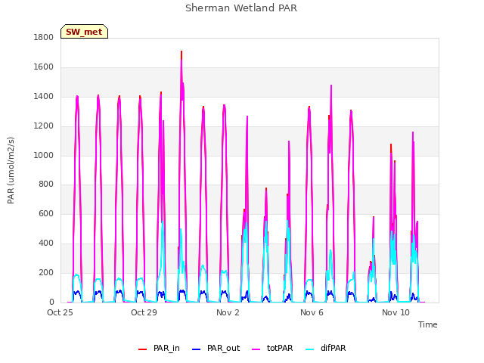Image resolution: width=484 pixels, height=363 pixels.
Task: Click the Oct 29 x-axis tick label
Action: [144, 312]
